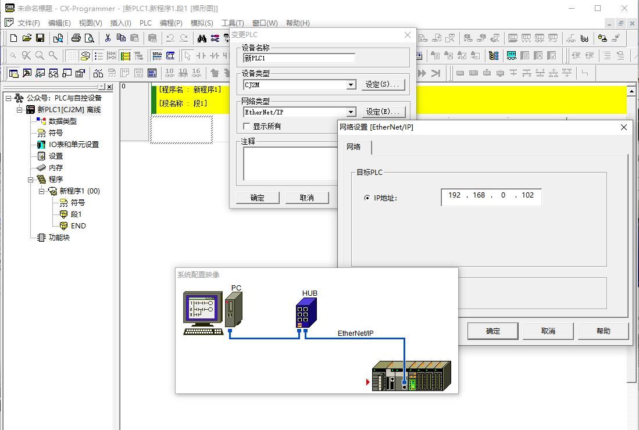The height and width of the screenshot is (430, 639).
Task: Open Find using the binoculars icon
Action: coord(202,38)
